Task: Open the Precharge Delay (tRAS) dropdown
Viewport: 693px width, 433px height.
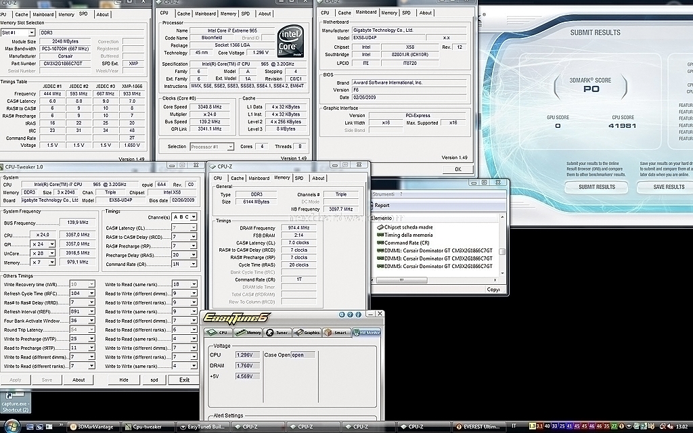Action: click(x=193, y=255)
